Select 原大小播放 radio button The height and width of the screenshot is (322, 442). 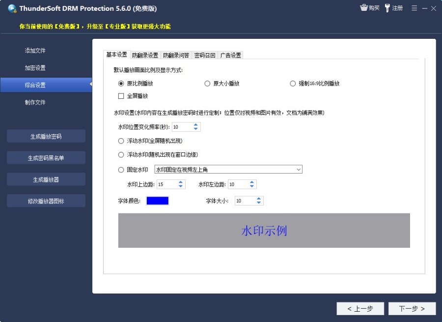(207, 84)
